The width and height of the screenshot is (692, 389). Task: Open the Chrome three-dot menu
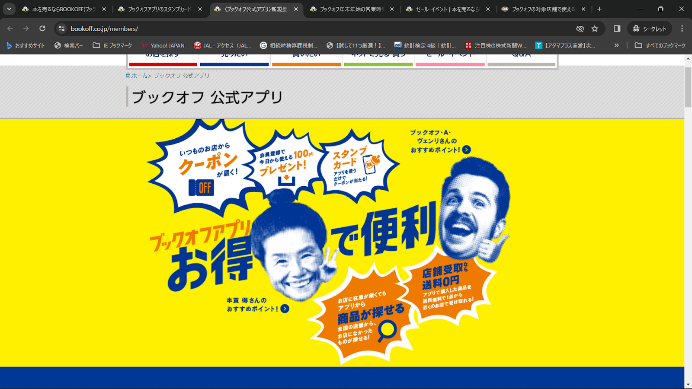click(x=682, y=29)
